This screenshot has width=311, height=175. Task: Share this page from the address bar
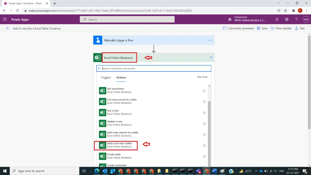point(279,11)
